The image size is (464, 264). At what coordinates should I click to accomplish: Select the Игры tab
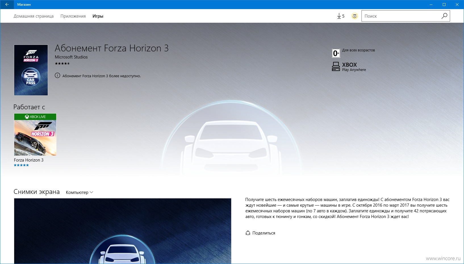(98, 16)
